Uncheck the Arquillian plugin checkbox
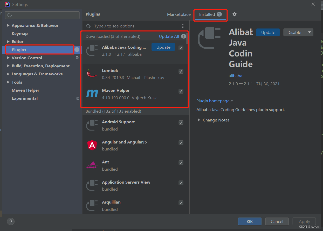Viewport: 323px width, 231px height. click(x=181, y=203)
